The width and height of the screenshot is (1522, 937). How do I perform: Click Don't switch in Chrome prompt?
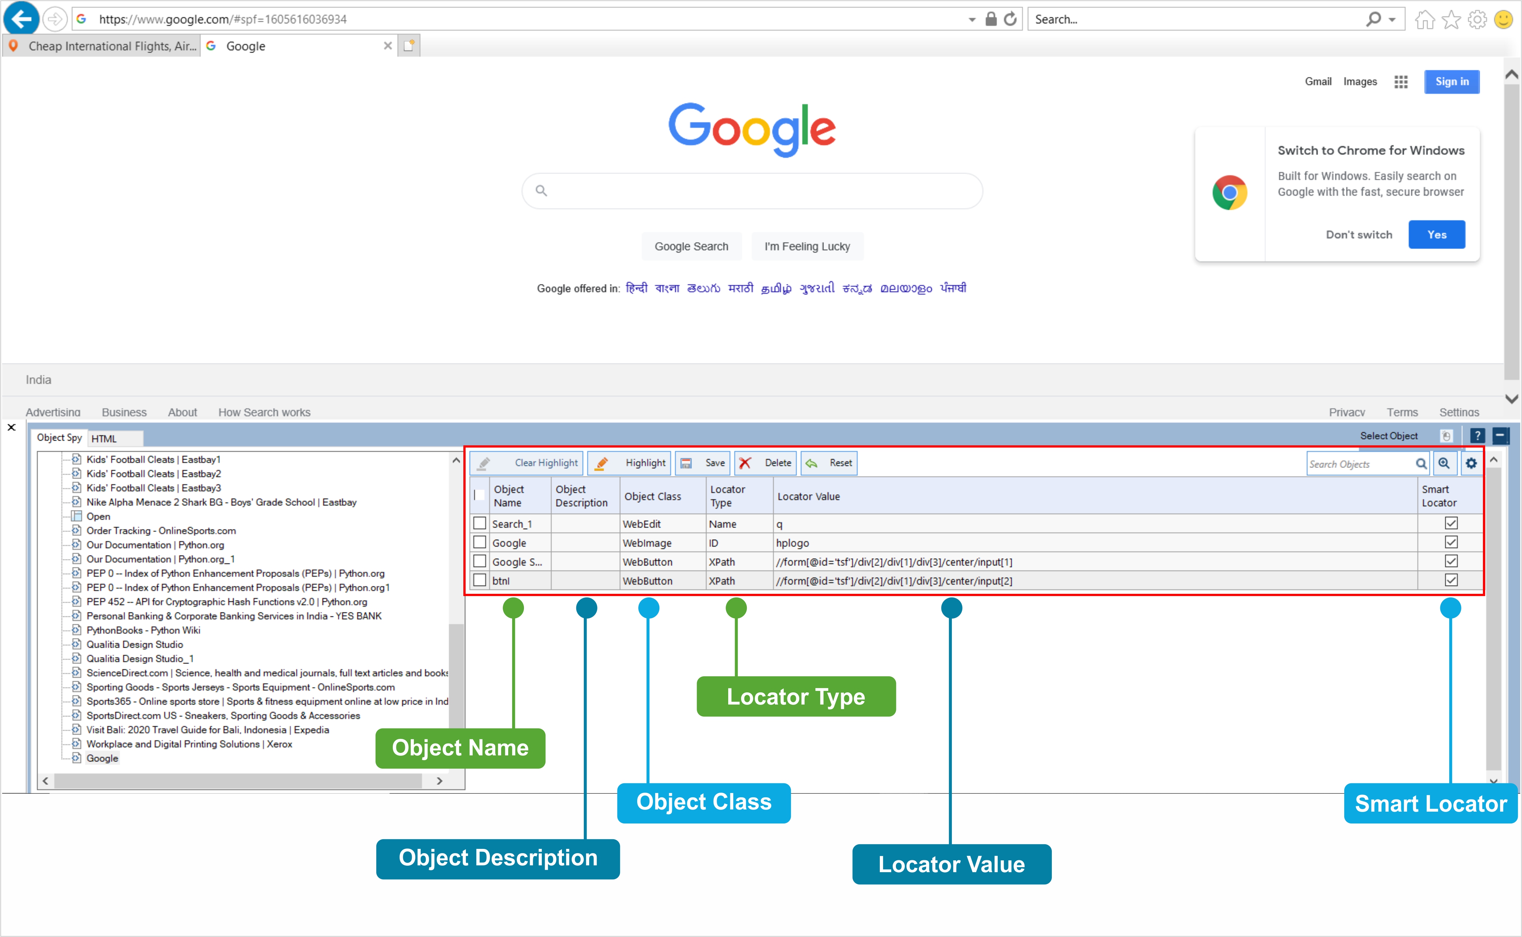[x=1358, y=235]
